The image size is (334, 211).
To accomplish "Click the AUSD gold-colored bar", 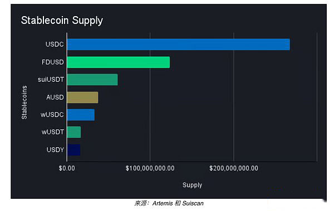I will (82, 97).
